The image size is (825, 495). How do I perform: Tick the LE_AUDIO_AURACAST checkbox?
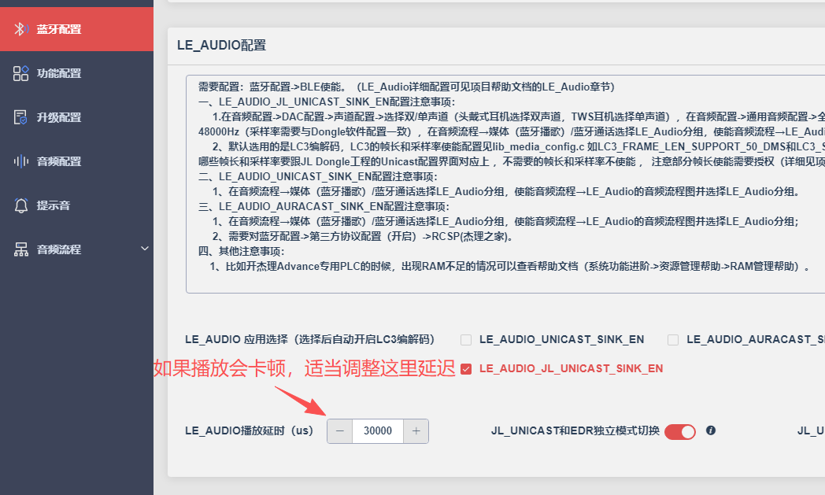click(x=673, y=340)
